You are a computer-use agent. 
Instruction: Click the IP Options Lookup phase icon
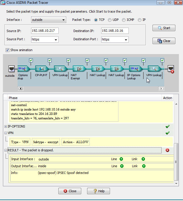(x=135, y=69)
